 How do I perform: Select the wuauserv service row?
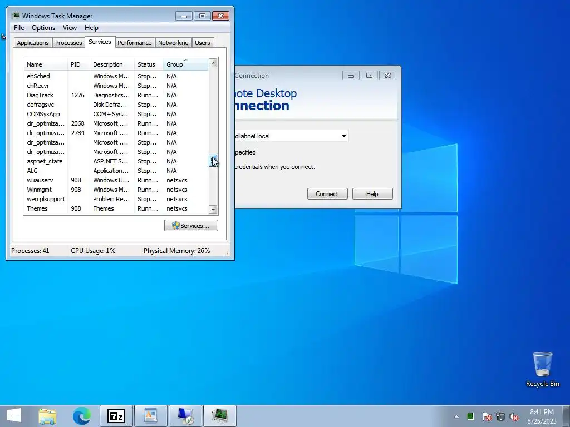click(x=116, y=180)
